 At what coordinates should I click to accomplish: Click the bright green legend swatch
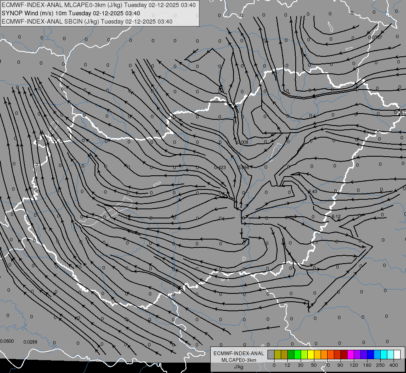(297, 354)
